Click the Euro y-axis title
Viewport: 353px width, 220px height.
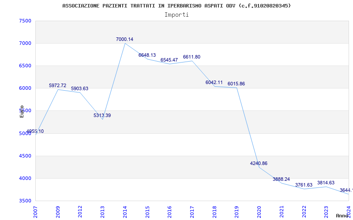click(22, 111)
